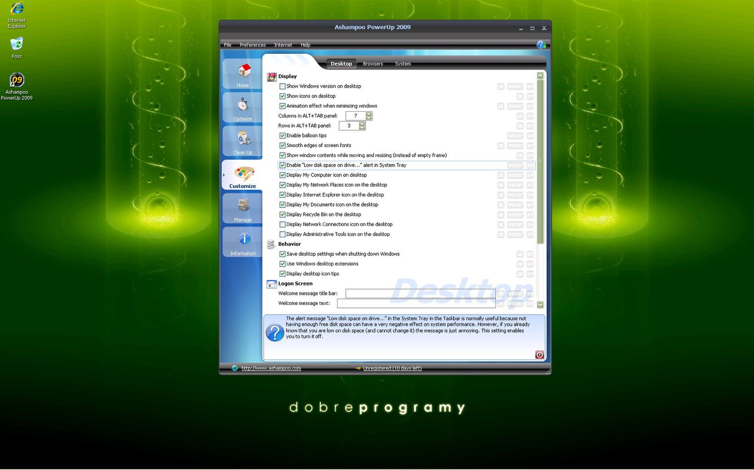Open Internet Explorer desktop icon

17,16
